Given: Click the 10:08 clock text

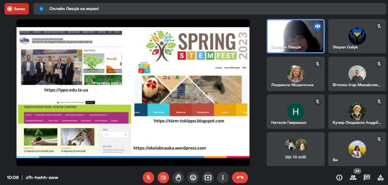Looking at the screenshot, I should (x=13, y=178).
